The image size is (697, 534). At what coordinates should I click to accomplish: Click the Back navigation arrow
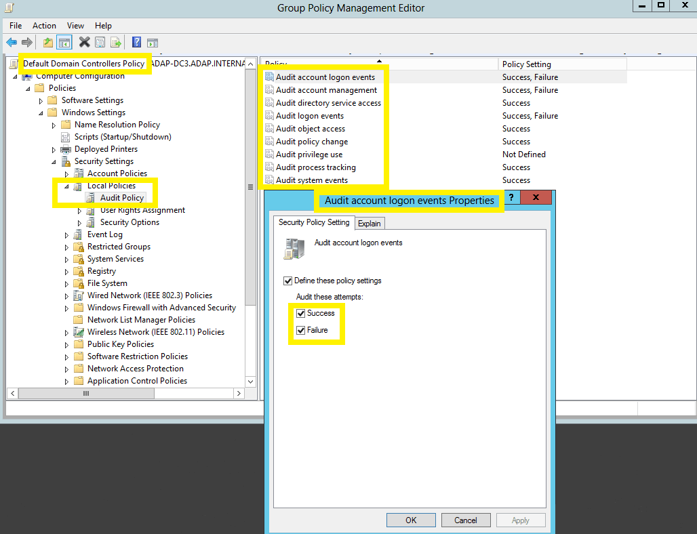tap(12, 42)
